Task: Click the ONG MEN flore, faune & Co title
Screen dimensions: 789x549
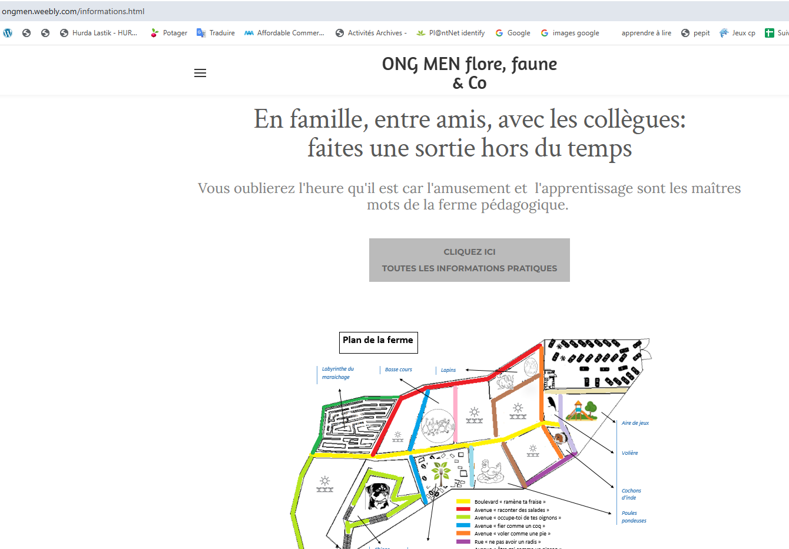Action: (x=469, y=73)
